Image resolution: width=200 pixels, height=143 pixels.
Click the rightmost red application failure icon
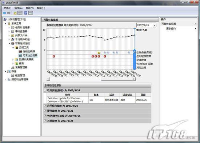tap(105, 56)
